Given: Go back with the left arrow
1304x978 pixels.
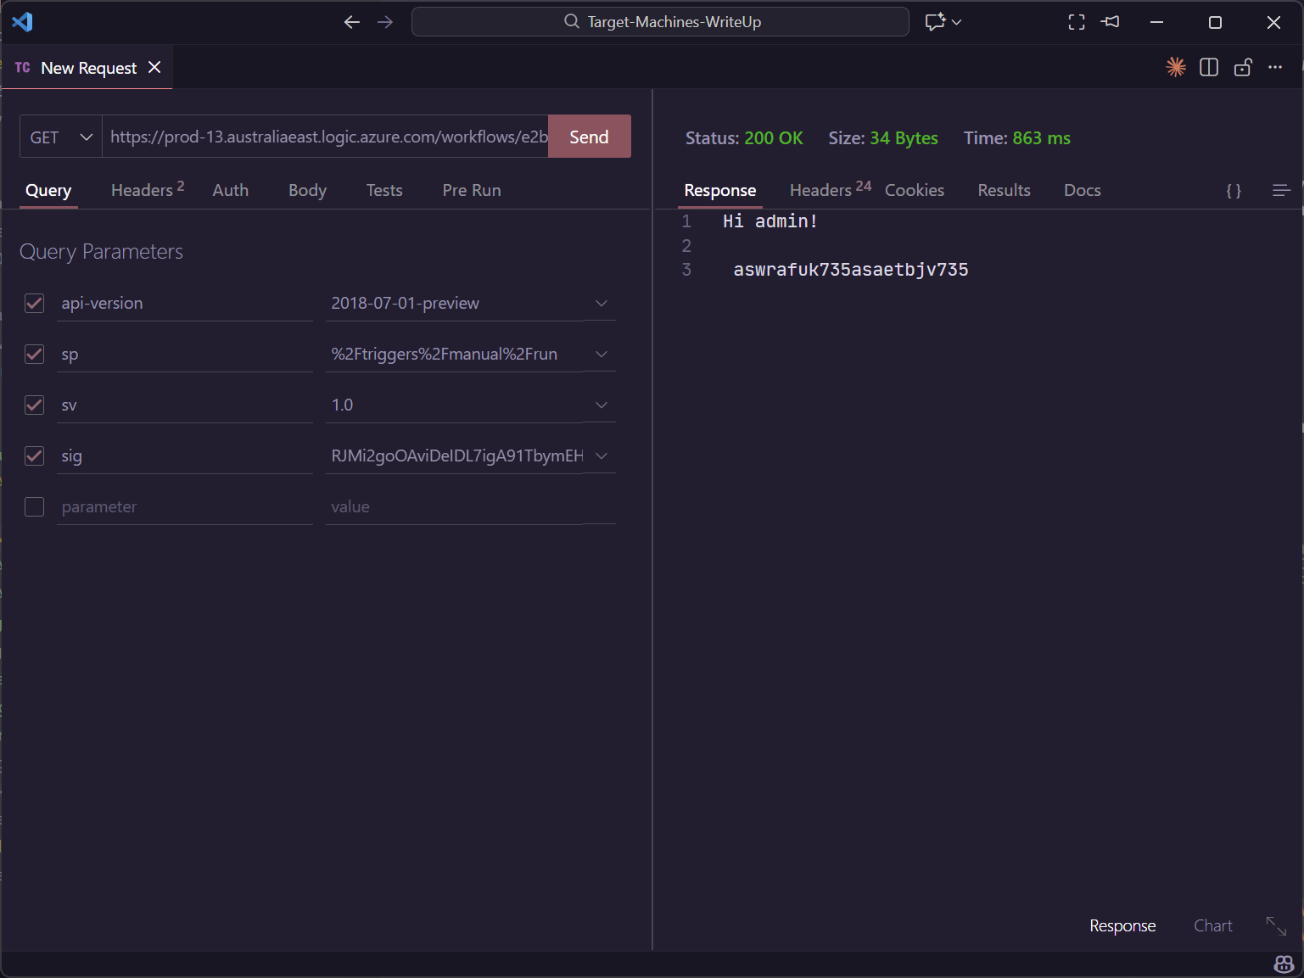Looking at the screenshot, I should coord(352,22).
